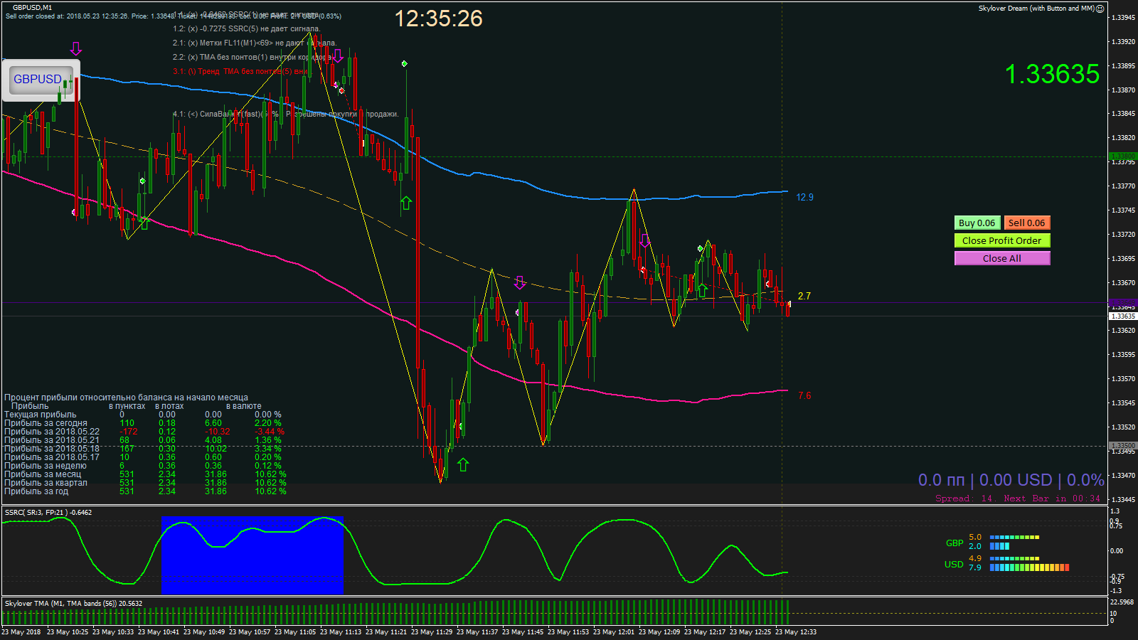Screen dimensions: 1138x640
Task: Click the Skylover TMA indicator label
Action: [x=73, y=603]
